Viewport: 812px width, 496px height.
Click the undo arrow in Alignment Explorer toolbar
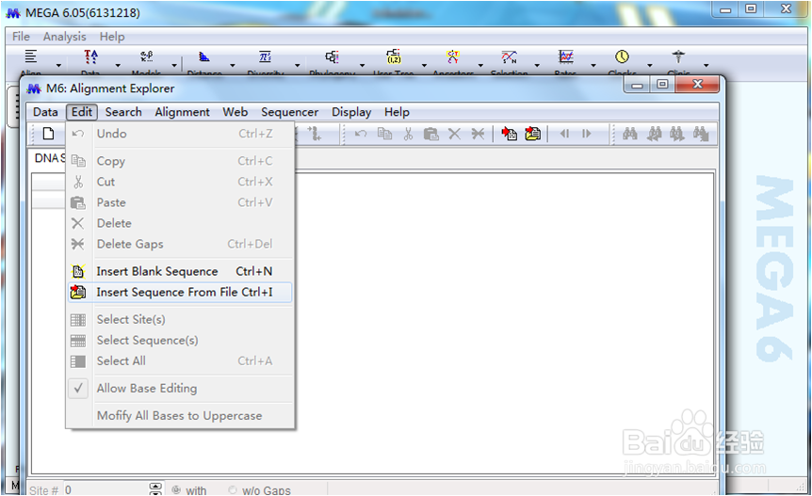pos(361,134)
